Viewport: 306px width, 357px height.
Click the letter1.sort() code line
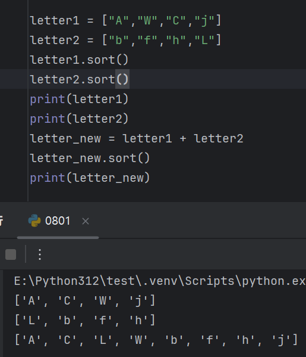(79, 60)
